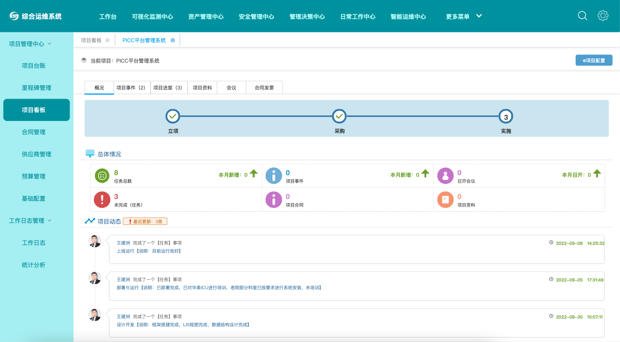Click the clock icon beside 2022-09-08

551,242
